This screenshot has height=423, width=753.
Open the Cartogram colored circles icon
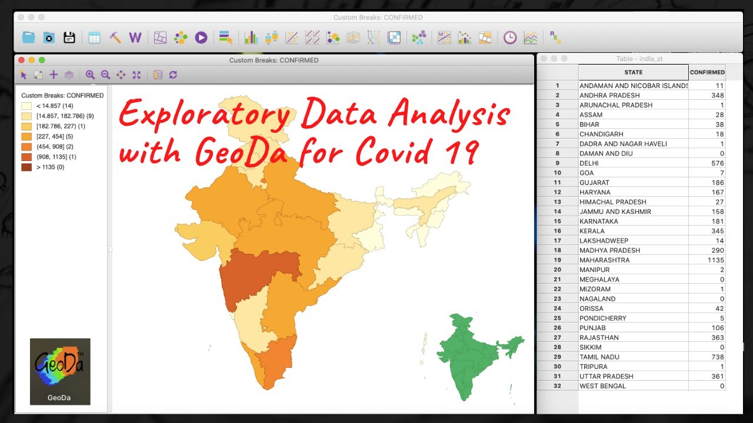(x=181, y=38)
